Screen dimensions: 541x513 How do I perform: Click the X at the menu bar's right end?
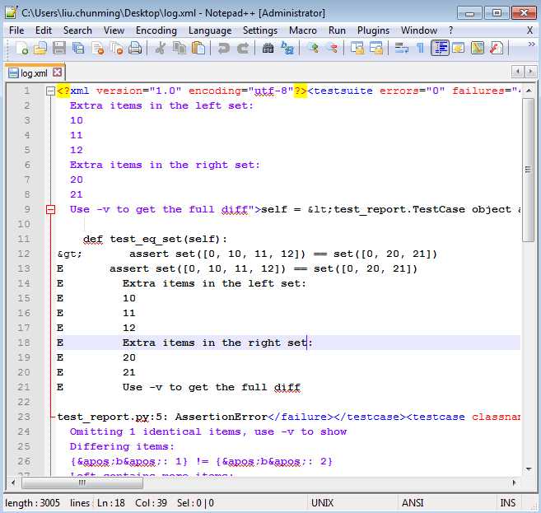(x=530, y=30)
